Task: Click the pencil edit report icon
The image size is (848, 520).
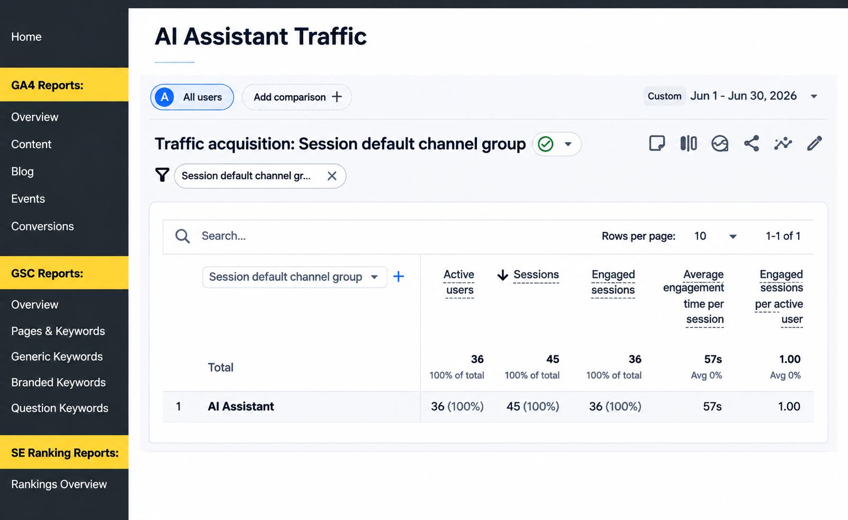Action: click(814, 143)
